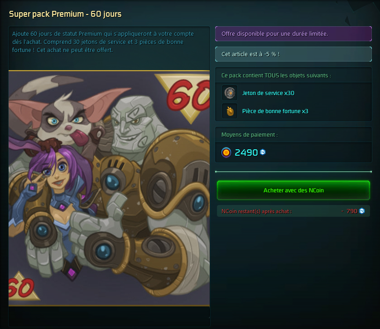Image resolution: width=380 pixels, height=329 pixels.
Task: Select the 2490 price amount
Action: click(246, 153)
